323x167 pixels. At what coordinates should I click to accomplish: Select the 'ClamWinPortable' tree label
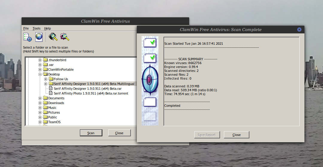pos(61,69)
